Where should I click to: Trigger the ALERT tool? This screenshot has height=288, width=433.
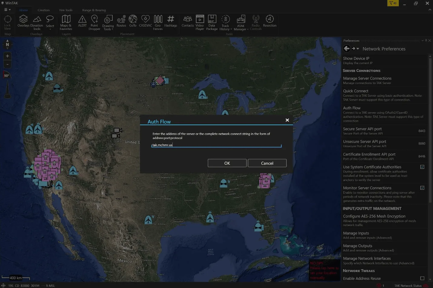coord(82,21)
